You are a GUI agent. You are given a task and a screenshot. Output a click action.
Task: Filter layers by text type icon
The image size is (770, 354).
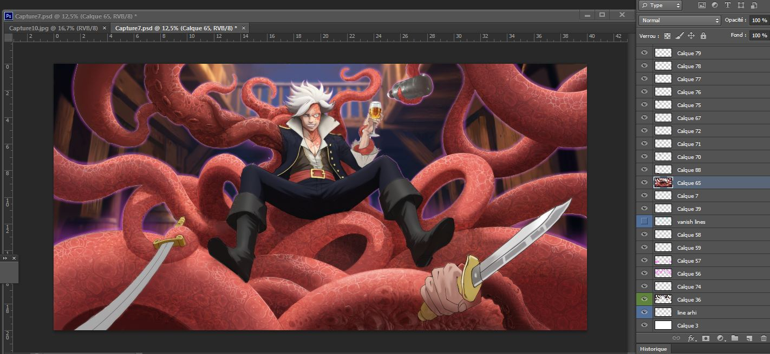click(x=727, y=5)
